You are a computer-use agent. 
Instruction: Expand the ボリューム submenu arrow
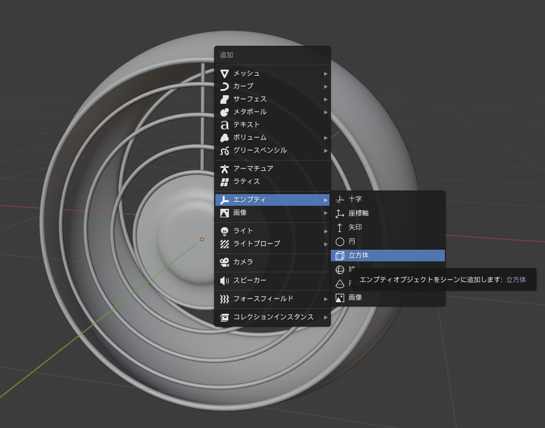click(326, 138)
